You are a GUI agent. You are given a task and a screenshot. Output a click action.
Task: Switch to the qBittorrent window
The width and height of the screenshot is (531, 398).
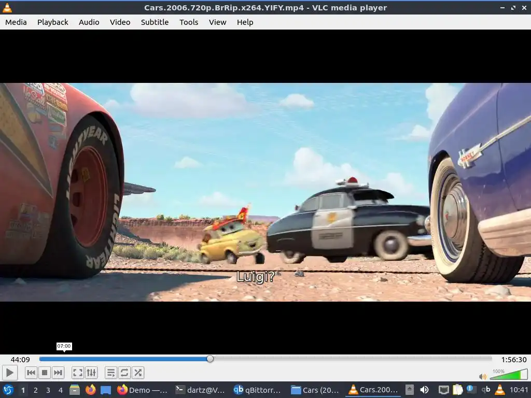tap(257, 390)
